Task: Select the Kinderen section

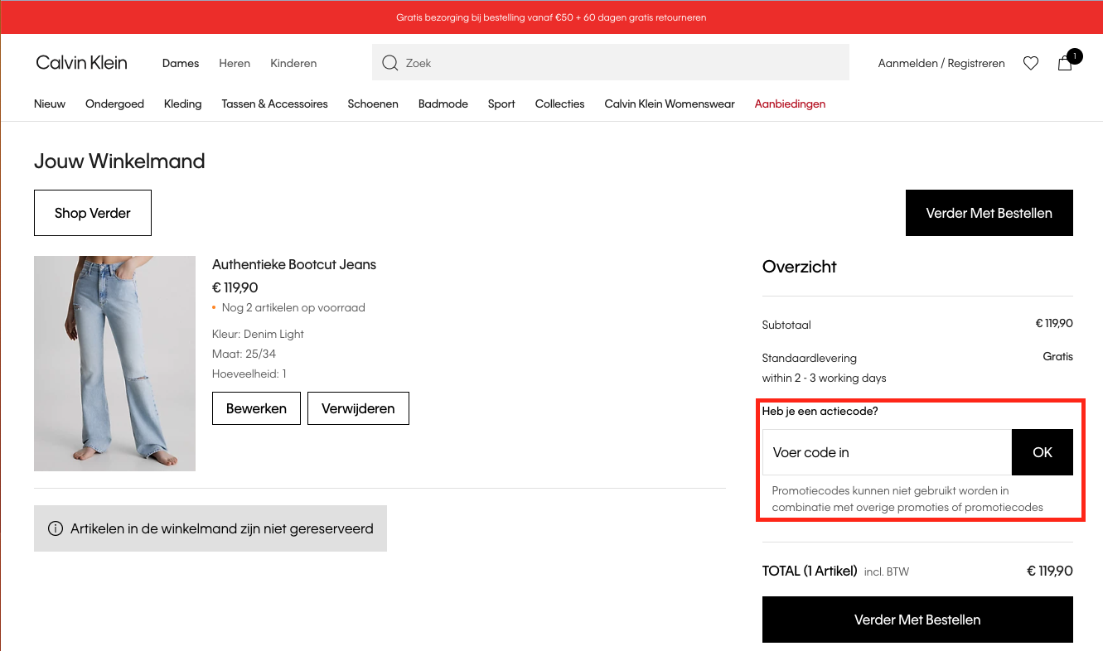Action: click(293, 63)
